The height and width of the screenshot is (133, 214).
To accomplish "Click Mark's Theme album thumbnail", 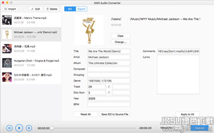I will point(7,20).
